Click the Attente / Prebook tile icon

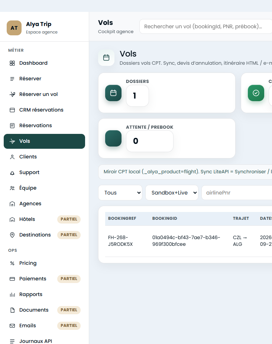(x=113, y=138)
